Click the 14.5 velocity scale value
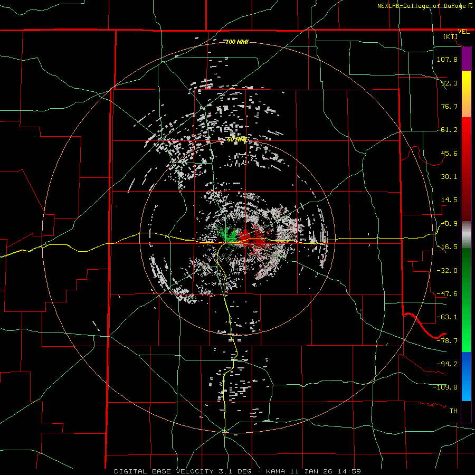This screenshot has height=475, width=475. click(x=449, y=200)
